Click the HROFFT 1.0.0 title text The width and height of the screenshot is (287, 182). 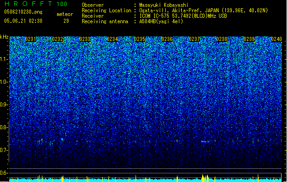click(x=36, y=4)
